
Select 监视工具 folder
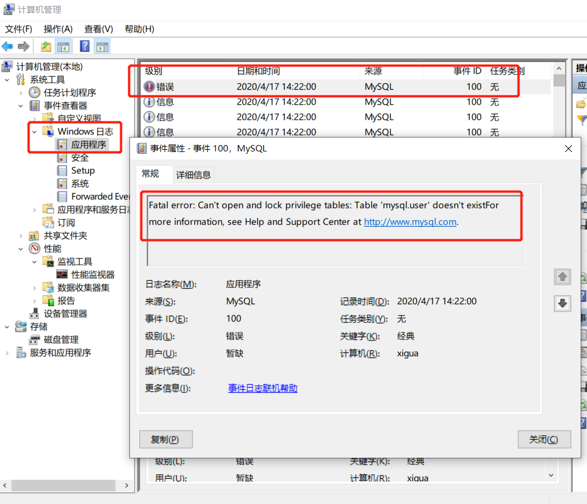75,262
